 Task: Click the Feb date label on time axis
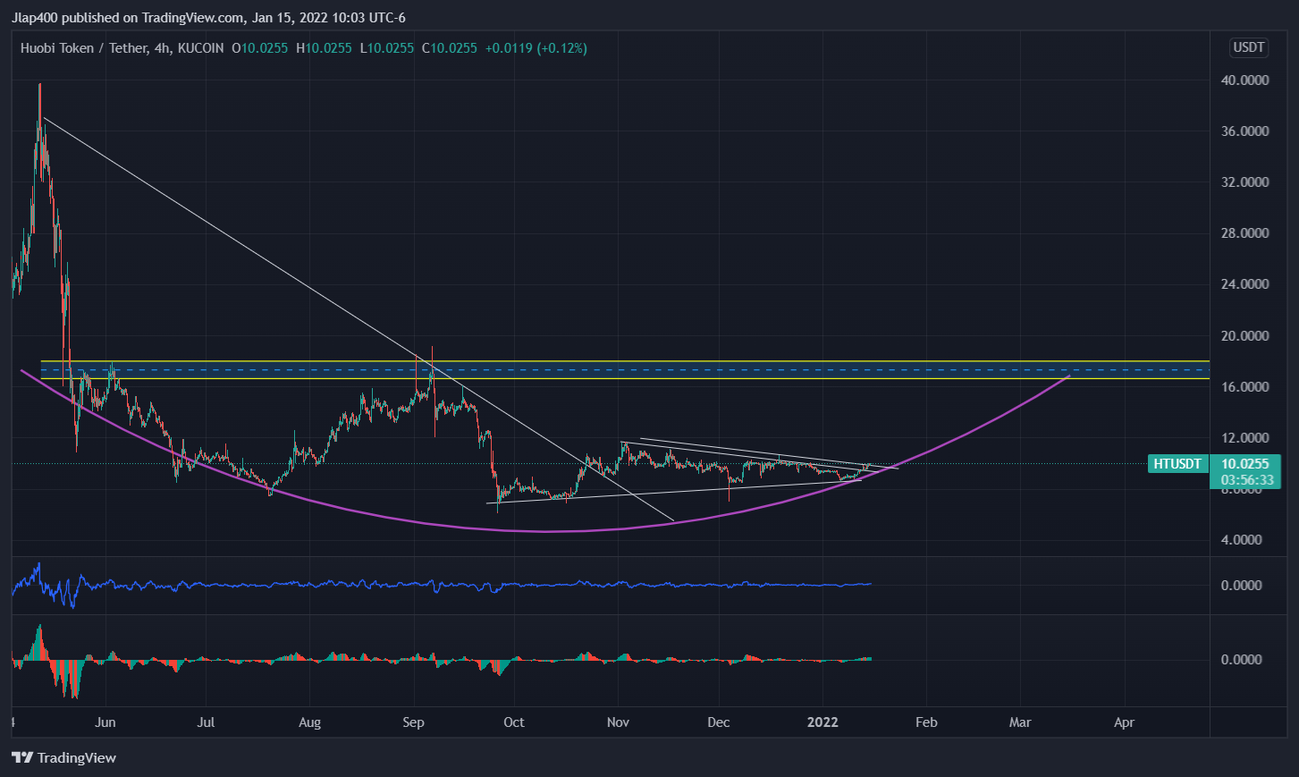click(x=926, y=722)
